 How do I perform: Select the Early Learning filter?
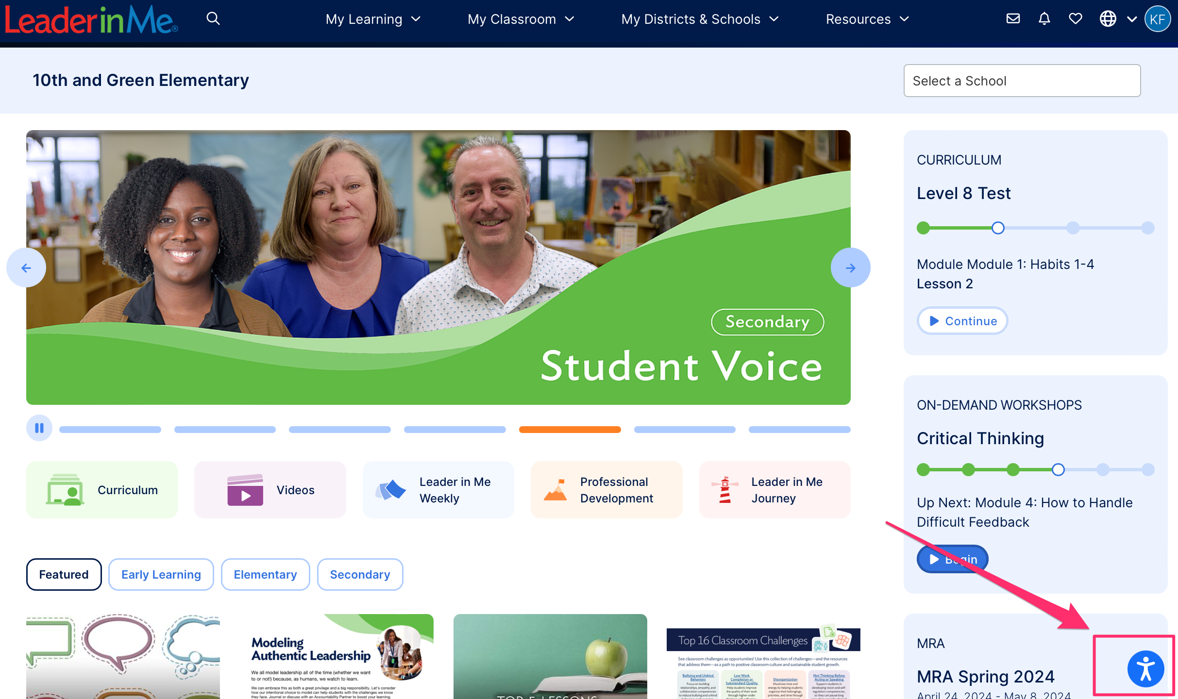tap(161, 574)
